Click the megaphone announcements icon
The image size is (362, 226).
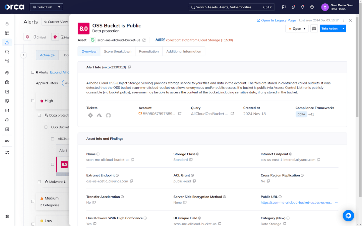(x=293, y=7)
